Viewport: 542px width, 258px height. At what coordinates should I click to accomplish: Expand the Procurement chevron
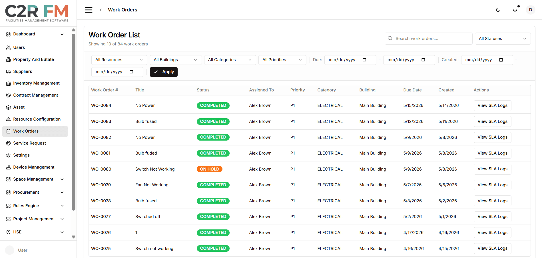pos(62,192)
